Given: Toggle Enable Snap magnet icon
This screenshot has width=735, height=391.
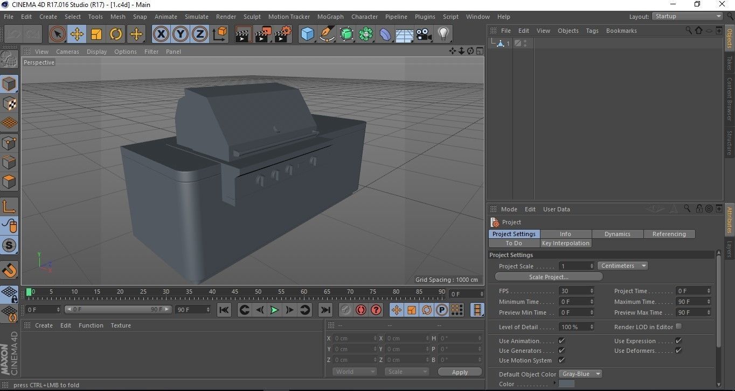Looking at the screenshot, I should (x=9, y=269).
